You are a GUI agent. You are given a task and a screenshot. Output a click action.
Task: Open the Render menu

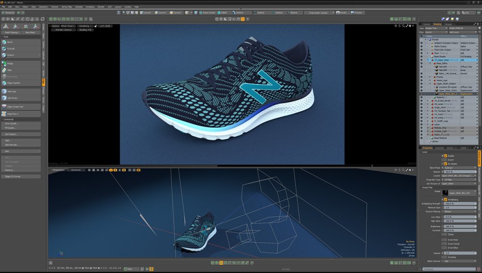(101, 7)
